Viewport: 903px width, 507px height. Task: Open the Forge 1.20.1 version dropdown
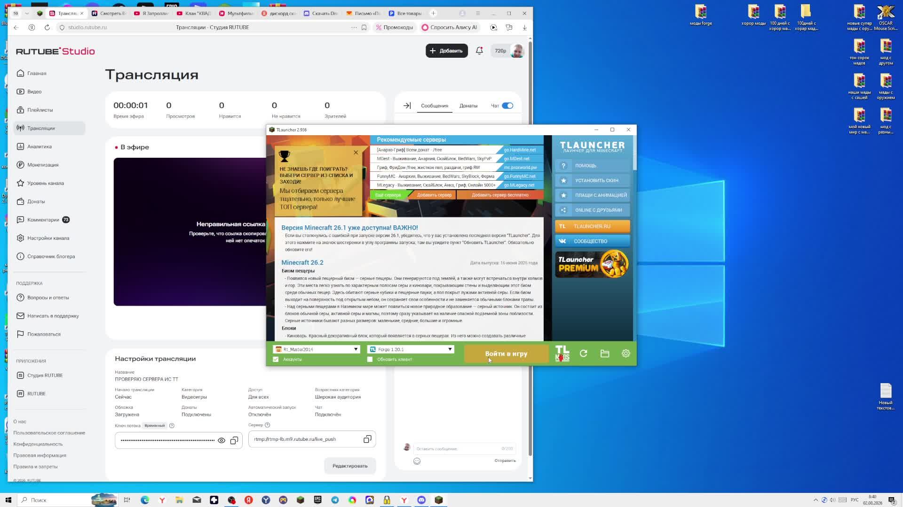[x=411, y=349]
